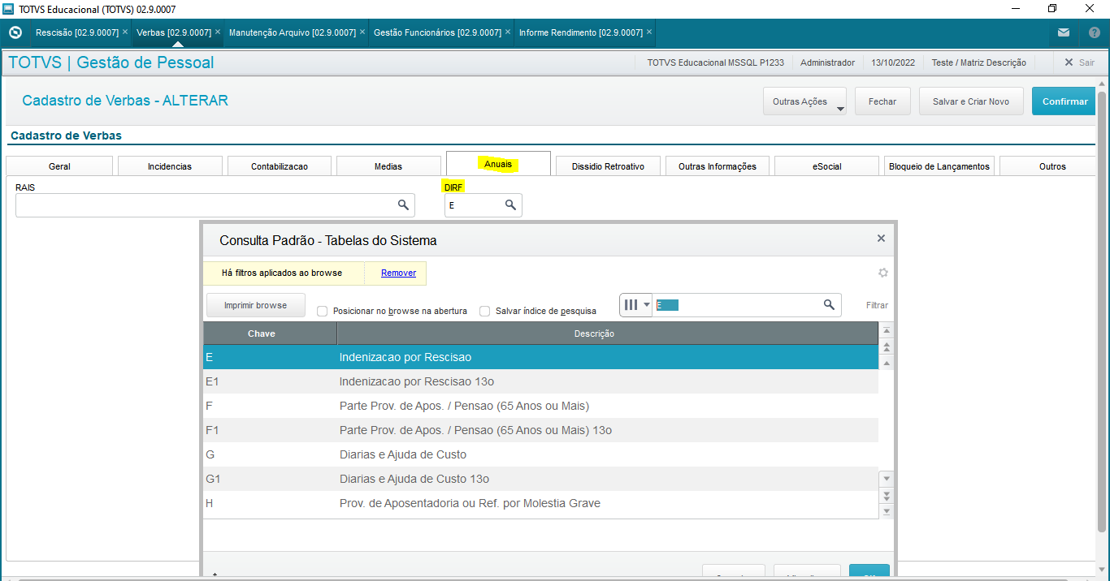Click the RAIS field search magnifier
Viewport: 1110px width, 581px height.
[403, 205]
